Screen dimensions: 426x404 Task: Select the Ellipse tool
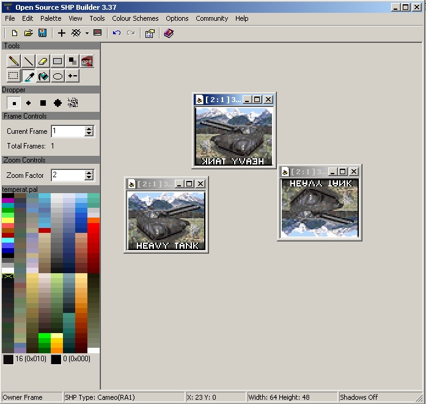[x=57, y=76]
